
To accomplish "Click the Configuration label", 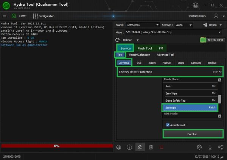I will pyautogui.click(x=47, y=16).
